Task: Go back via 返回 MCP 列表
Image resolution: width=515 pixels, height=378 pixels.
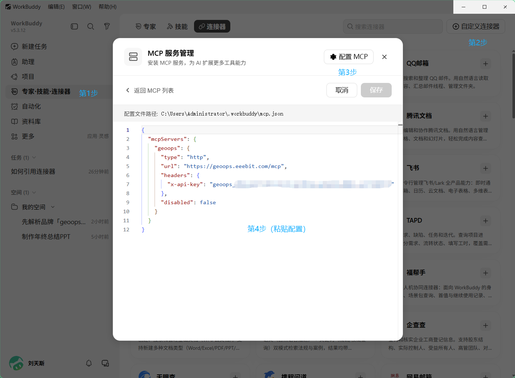Action: (x=150, y=91)
